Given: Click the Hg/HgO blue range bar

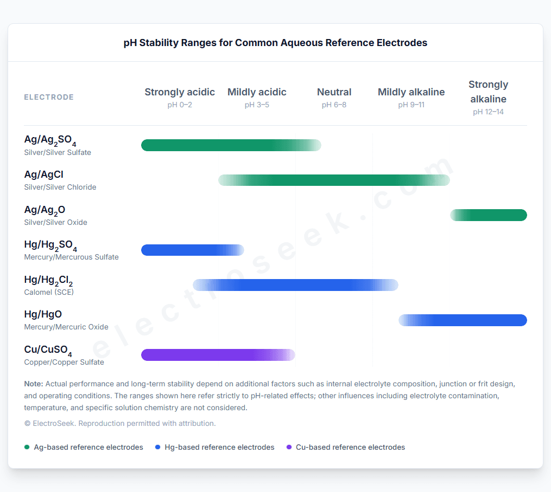Looking at the screenshot, I should [463, 320].
